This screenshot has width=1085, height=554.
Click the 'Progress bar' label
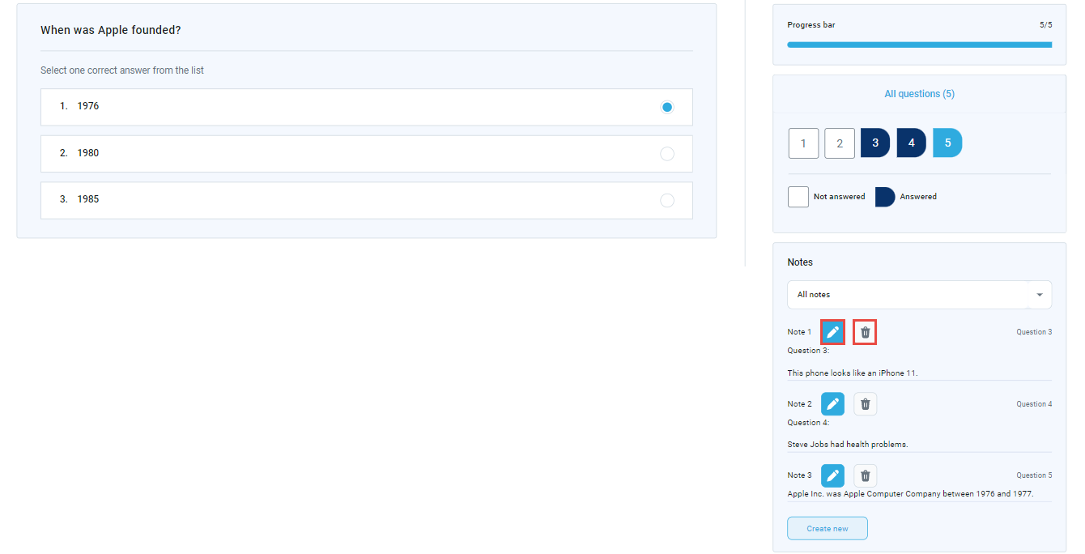811,25
